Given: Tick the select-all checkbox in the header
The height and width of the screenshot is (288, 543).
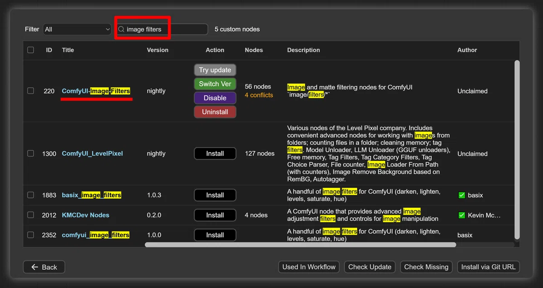Looking at the screenshot, I should [31, 50].
